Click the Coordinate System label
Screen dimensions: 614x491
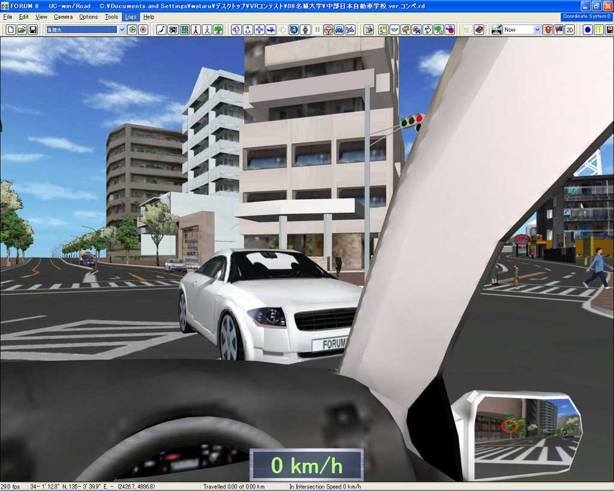coord(586,16)
